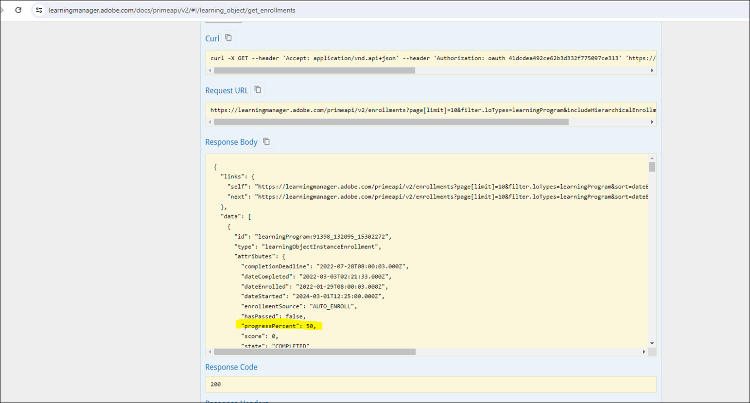
Task: Copy the Curl command with copy icon
Action: click(x=228, y=38)
